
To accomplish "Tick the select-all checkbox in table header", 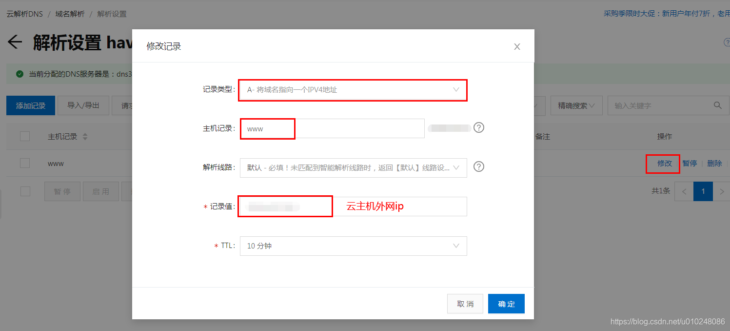I will click(x=25, y=136).
